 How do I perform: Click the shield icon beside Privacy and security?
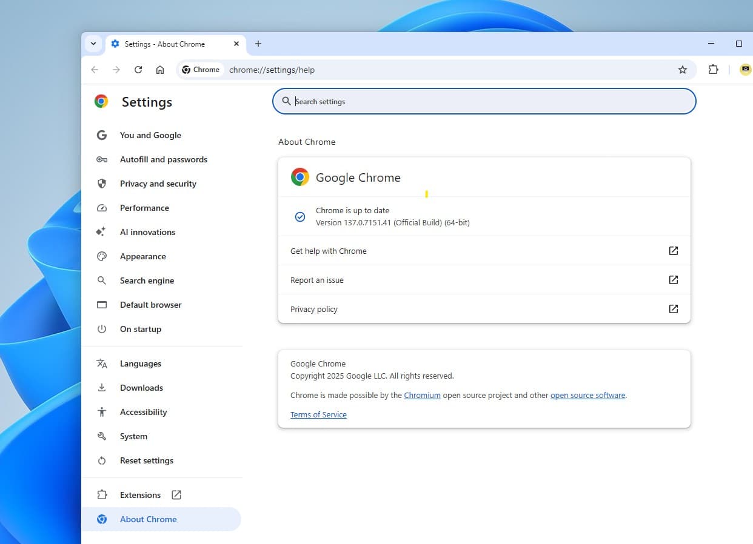click(102, 184)
